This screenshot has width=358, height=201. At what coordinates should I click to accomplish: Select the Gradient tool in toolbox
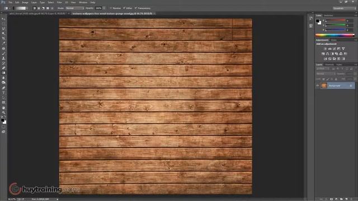click(x=3, y=73)
